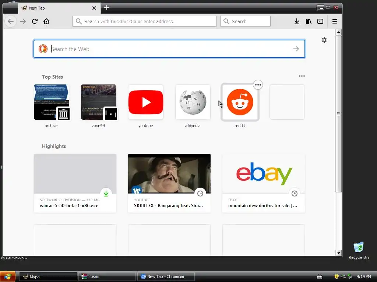
Task: Open the Downloads panel
Action: (297, 21)
